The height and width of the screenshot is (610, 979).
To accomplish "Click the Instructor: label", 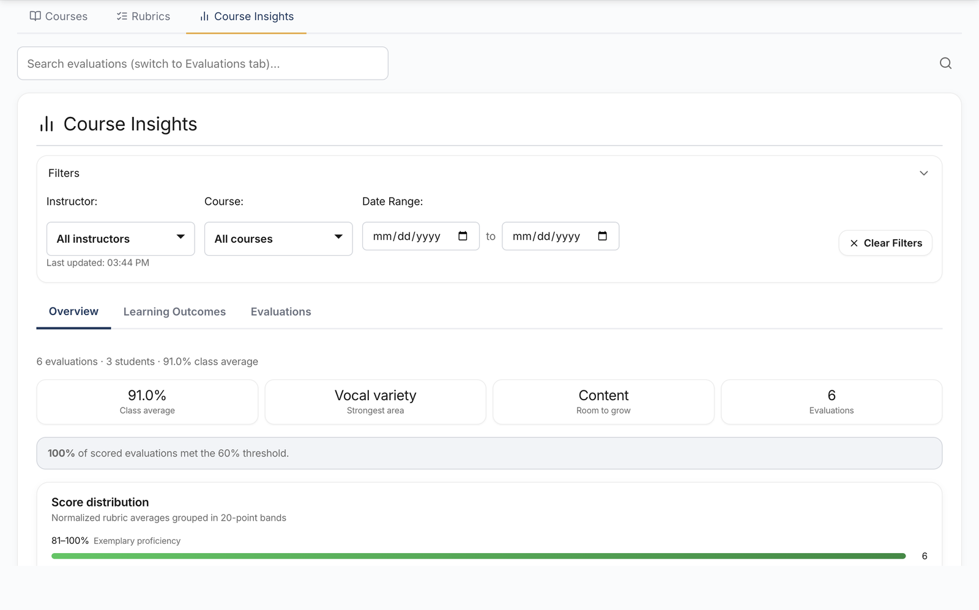I will pyautogui.click(x=72, y=201).
